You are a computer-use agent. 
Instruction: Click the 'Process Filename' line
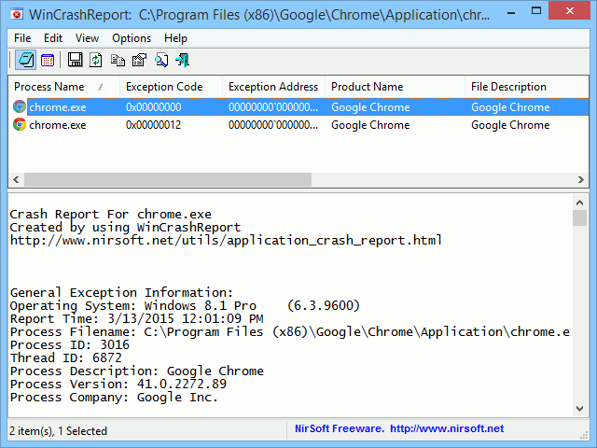[x=290, y=332]
